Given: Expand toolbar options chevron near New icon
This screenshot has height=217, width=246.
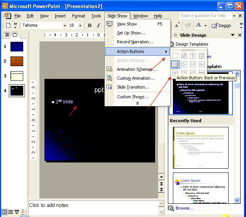Looking at the screenshot, I should pos(15,25).
